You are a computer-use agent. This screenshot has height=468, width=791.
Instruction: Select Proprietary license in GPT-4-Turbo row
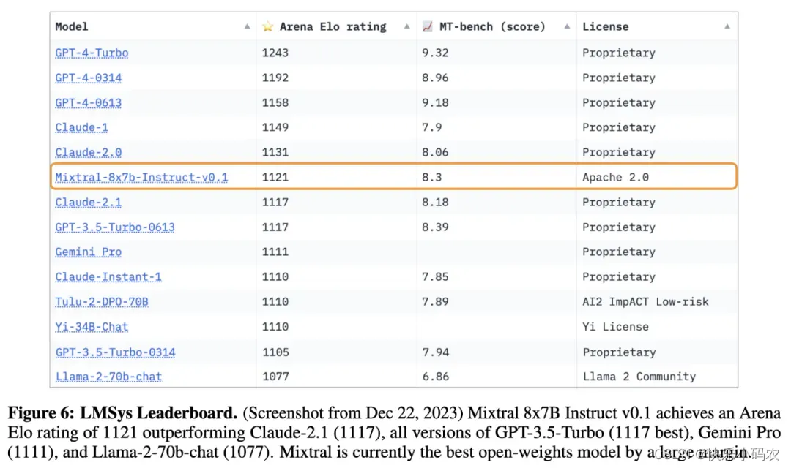pos(619,53)
